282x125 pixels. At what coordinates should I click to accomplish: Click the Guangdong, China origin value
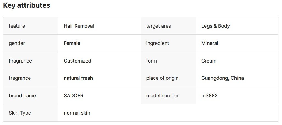click(x=222, y=78)
